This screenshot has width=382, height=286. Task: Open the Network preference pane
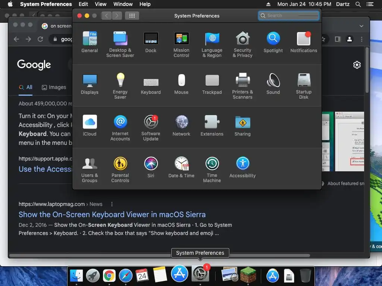[181, 125]
